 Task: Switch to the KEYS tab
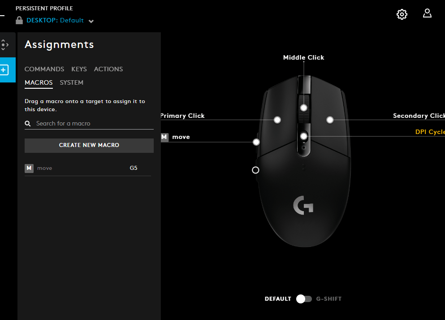(79, 69)
